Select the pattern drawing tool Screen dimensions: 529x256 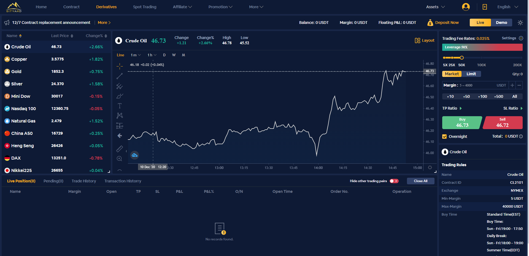point(120,116)
